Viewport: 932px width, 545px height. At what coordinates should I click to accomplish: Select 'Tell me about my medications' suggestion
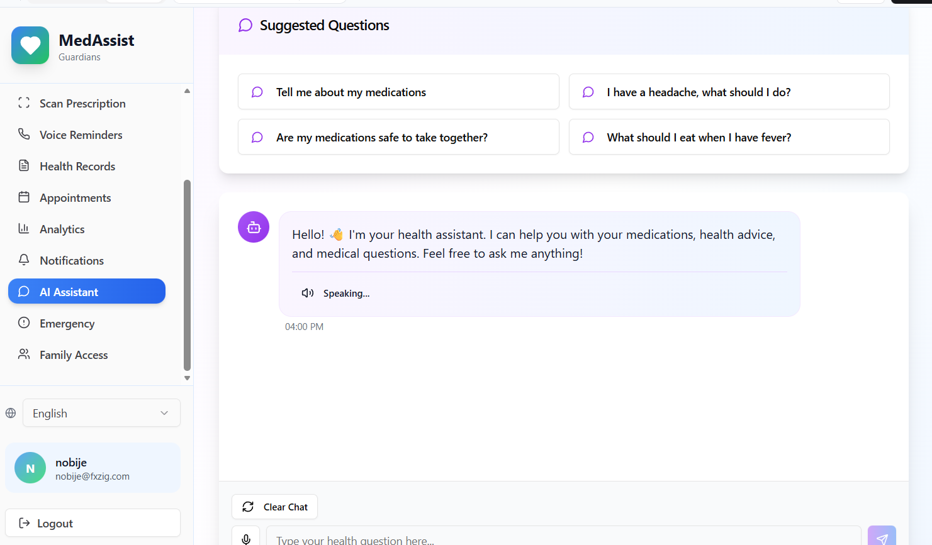398,92
